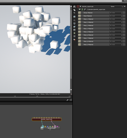Open the wrench settings icon beside the file path
This screenshot has width=127, height=138.
coord(85,10)
